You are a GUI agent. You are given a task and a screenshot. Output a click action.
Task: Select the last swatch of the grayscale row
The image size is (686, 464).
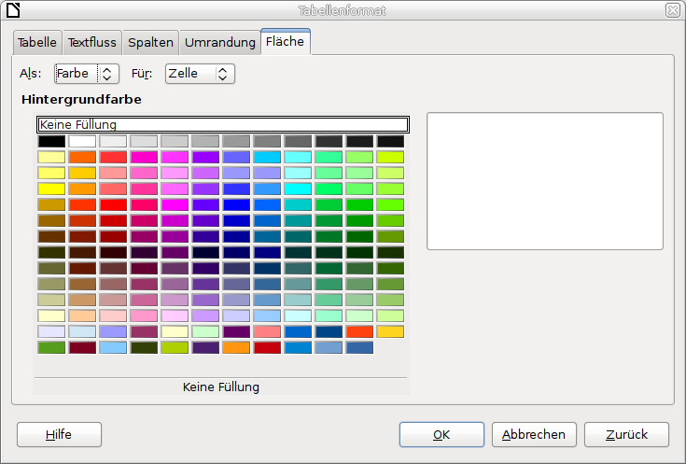pyautogui.click(x=390, y=141)
